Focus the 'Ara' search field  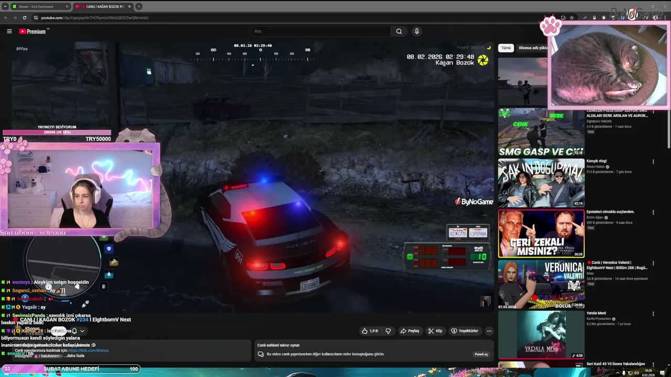[320, 31]
